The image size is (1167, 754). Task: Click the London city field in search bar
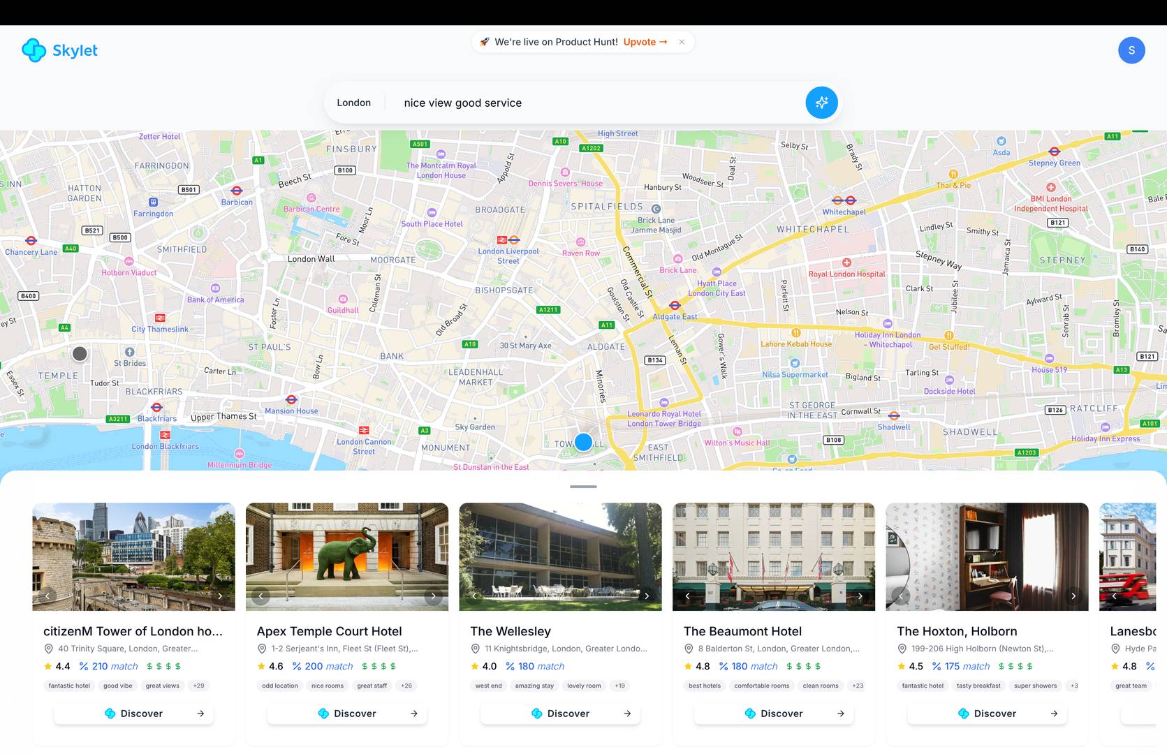(354, 103)
